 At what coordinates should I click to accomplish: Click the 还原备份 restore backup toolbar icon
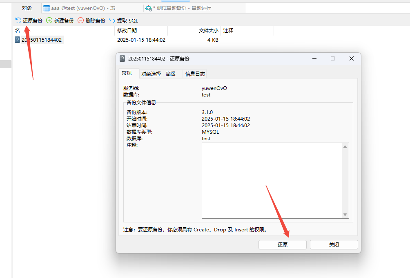[x=16, y=20]
